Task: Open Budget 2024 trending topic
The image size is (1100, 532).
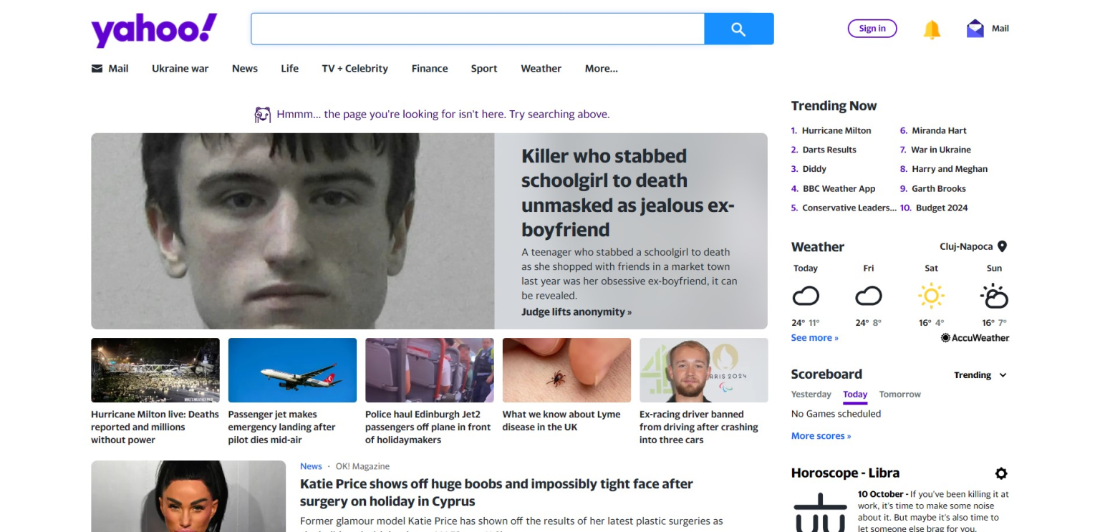Action: [942, 208]
